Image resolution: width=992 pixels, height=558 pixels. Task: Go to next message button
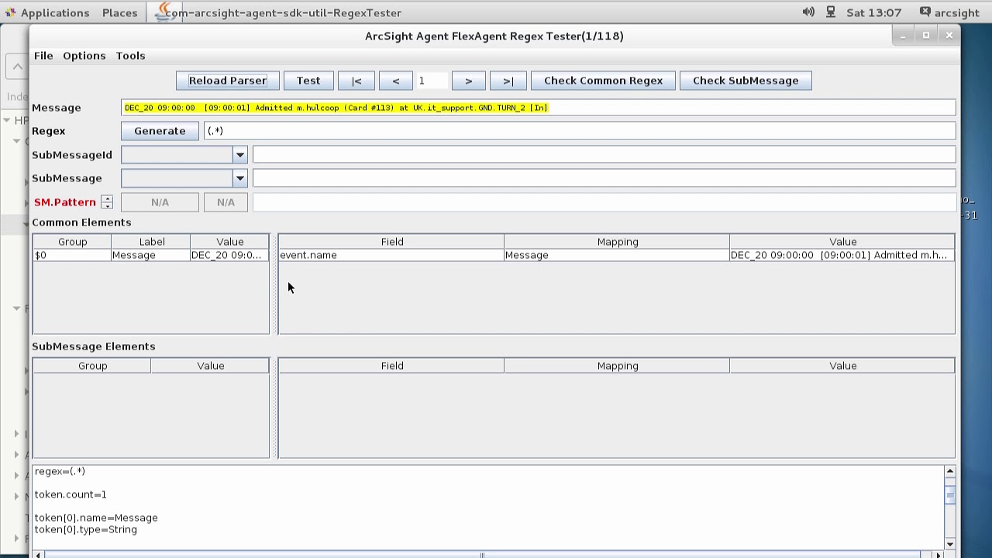pyautogui.click(x=468, y=81)
